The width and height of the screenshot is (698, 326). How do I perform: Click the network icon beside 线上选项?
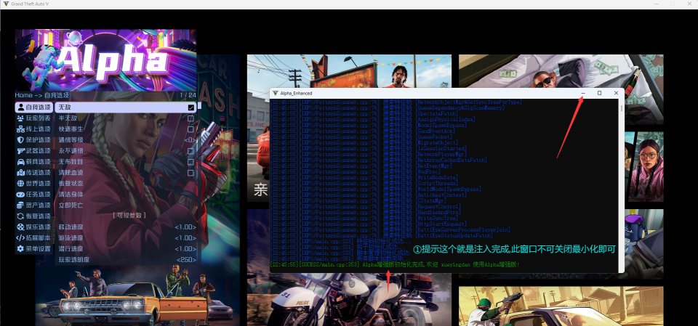click(x=20, y=129)
